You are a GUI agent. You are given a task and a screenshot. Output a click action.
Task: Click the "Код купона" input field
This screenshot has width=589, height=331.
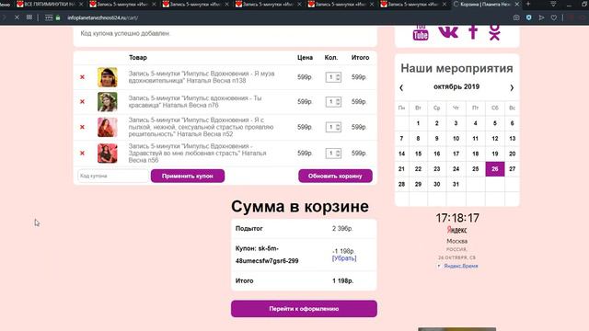[x=112, y=176]
